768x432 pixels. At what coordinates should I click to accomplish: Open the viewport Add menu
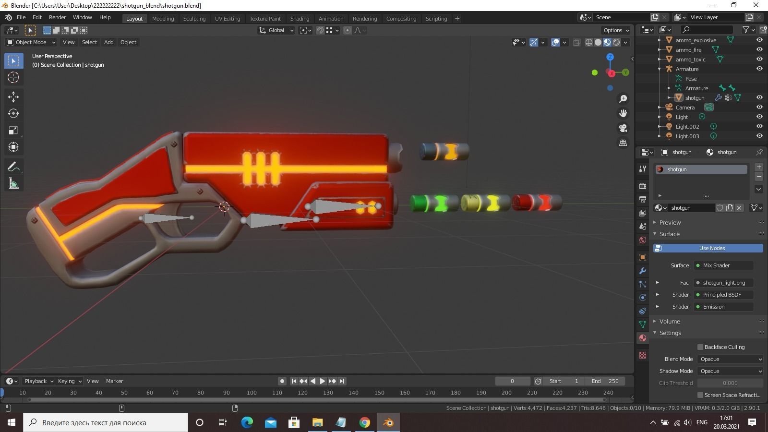click(109, 42)
